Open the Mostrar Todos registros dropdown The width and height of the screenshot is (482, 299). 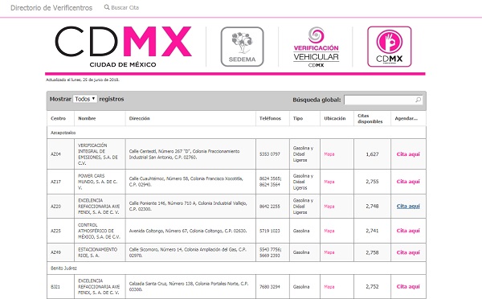point(85,99)
